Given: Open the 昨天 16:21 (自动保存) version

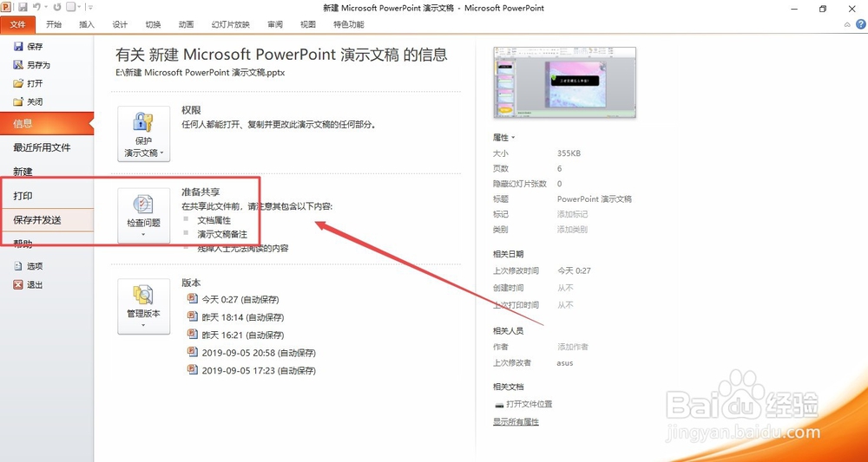Looking at the screenshot, I should (x=236, y=335).
